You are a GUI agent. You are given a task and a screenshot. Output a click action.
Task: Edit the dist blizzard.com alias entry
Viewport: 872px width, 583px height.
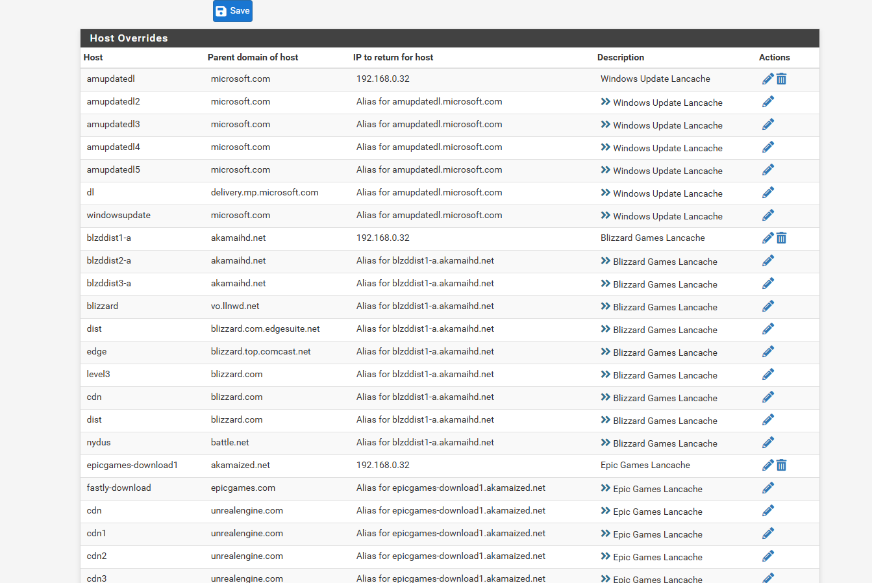[x=768, y=419]
